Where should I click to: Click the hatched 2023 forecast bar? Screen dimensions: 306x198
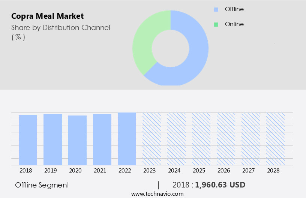tap(151, 139)
